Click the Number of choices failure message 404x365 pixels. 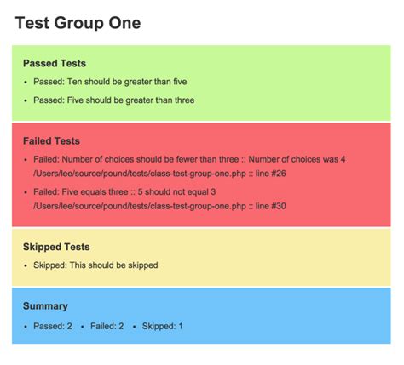pyautogui.click(x=189, y=159)
